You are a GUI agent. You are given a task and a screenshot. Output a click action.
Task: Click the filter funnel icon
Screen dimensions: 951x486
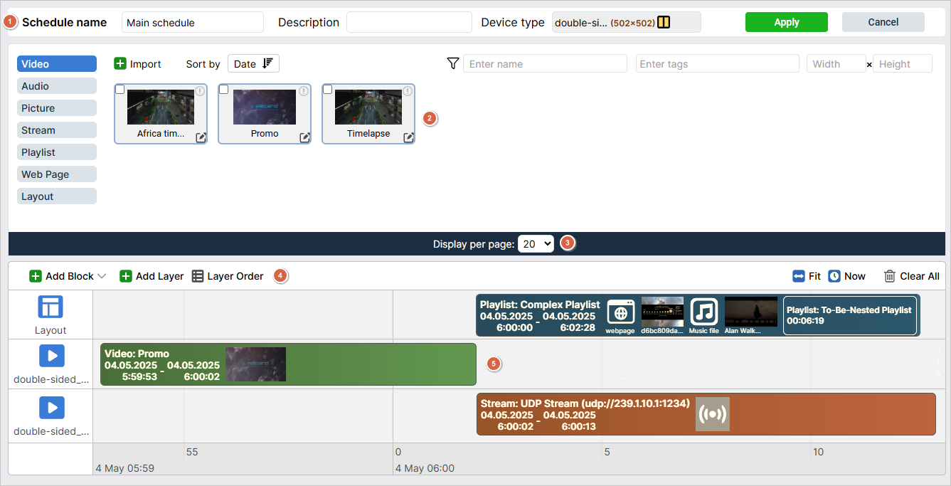tap(452, 64)
